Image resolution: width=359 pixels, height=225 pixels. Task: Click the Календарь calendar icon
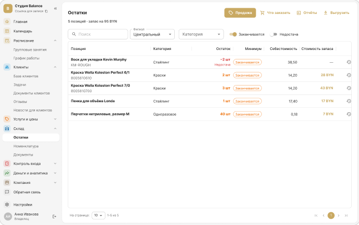point(7,31)
